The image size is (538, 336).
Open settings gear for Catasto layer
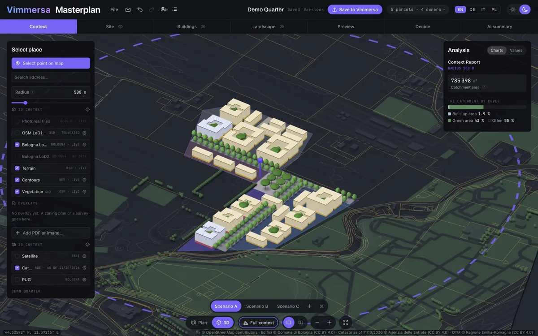point(84,268)
